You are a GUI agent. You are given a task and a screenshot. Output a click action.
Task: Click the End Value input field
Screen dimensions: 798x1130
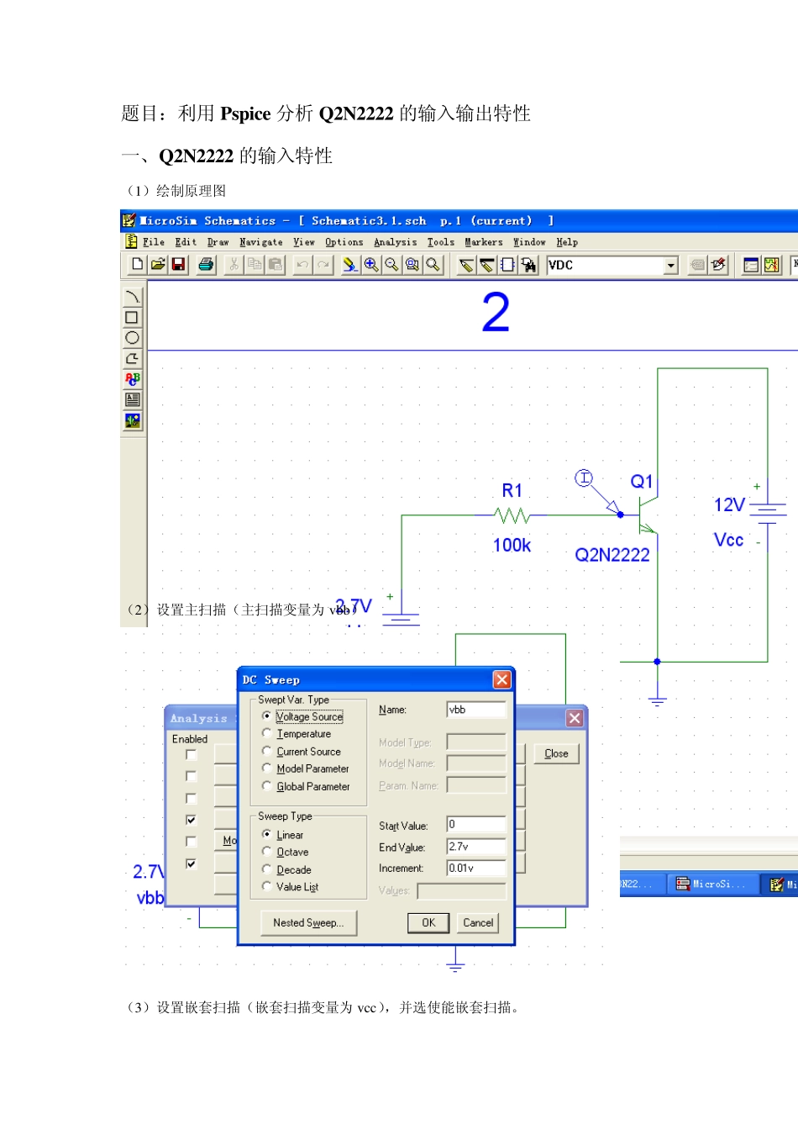click(476, 847)
